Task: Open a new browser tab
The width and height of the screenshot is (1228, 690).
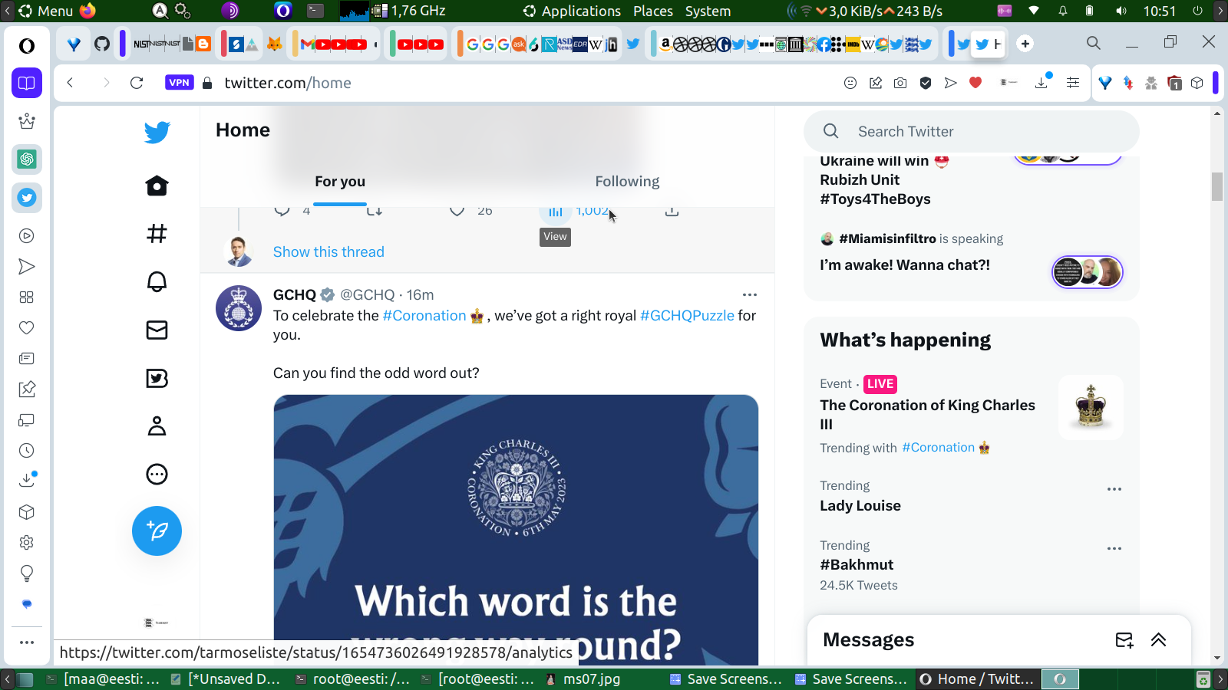Action: tap(1025, 44)
